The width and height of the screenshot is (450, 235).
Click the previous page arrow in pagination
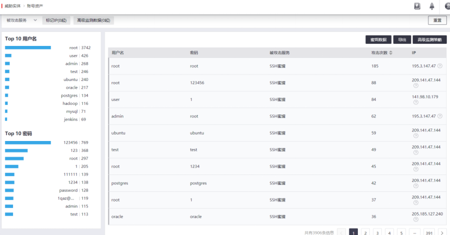pyautogui.click(x=342, y=233)
